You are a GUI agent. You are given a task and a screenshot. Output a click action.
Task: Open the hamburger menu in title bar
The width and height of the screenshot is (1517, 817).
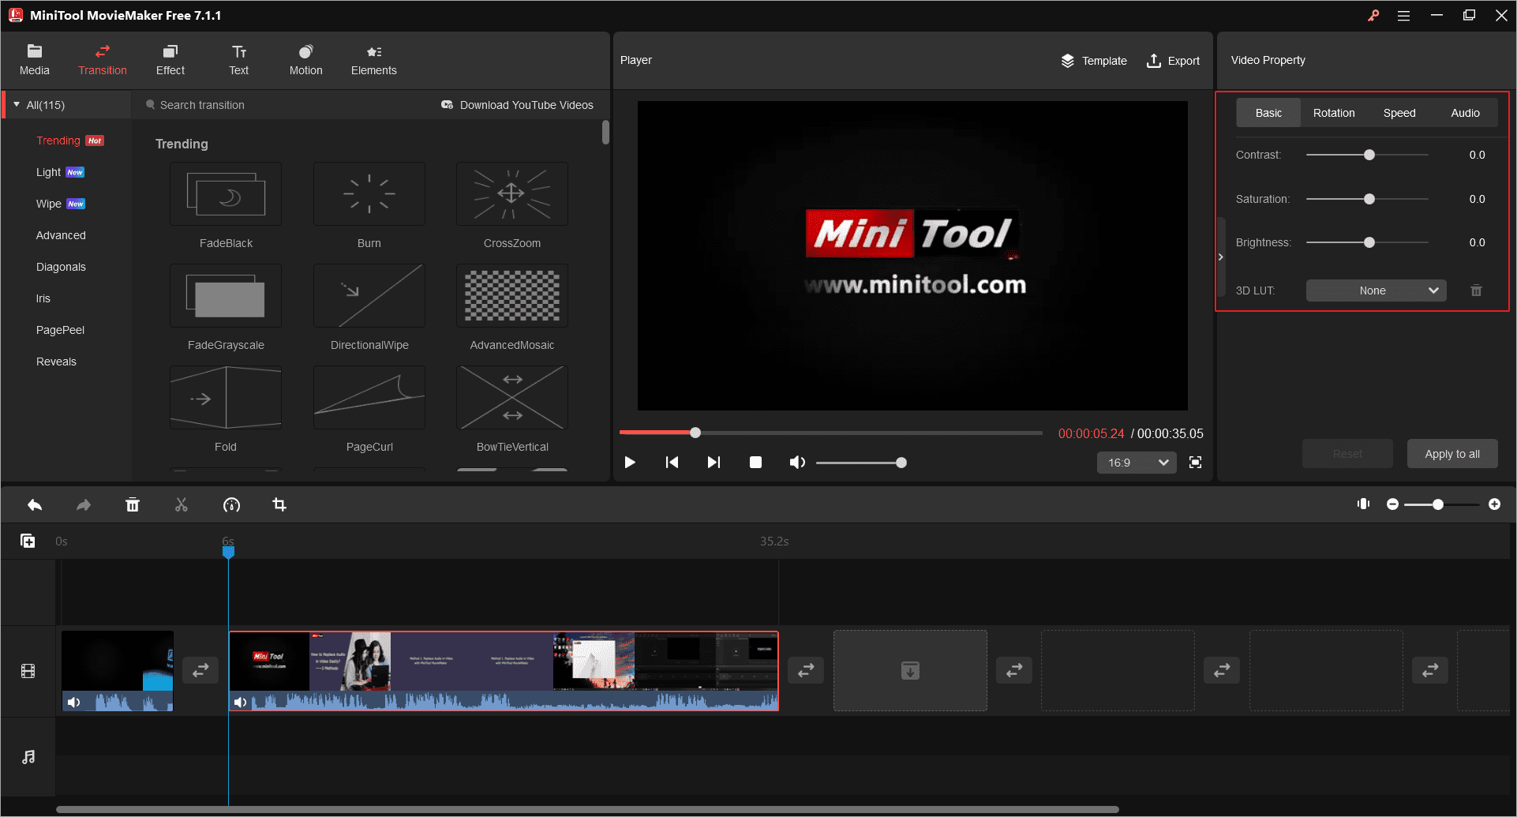(x=1403, y=16)
